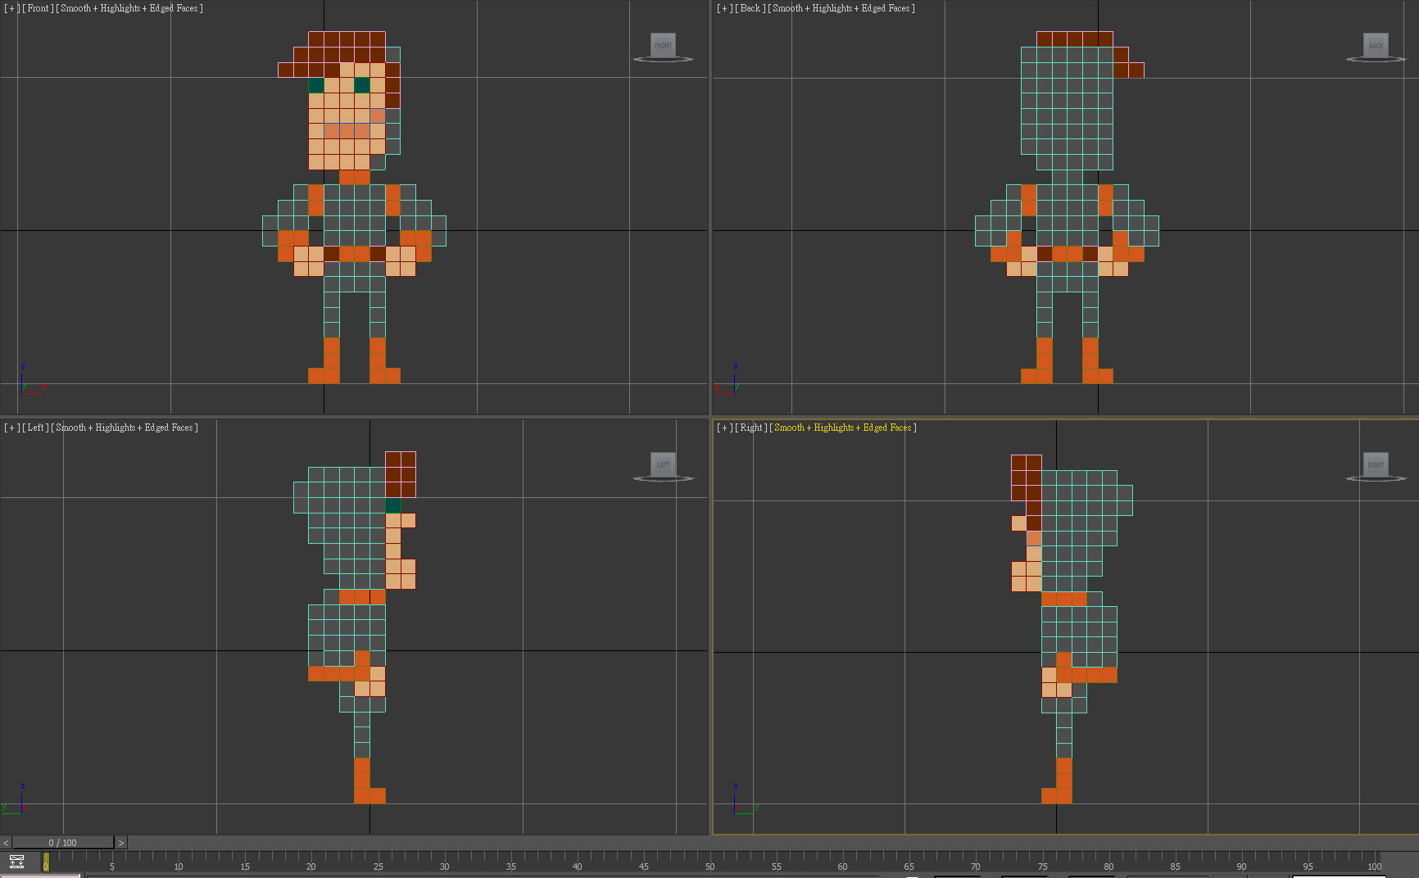This screenshot has width=1419, height=878.
Task: Open the [+] menu of the Back viewport
Action: (724, 8)
